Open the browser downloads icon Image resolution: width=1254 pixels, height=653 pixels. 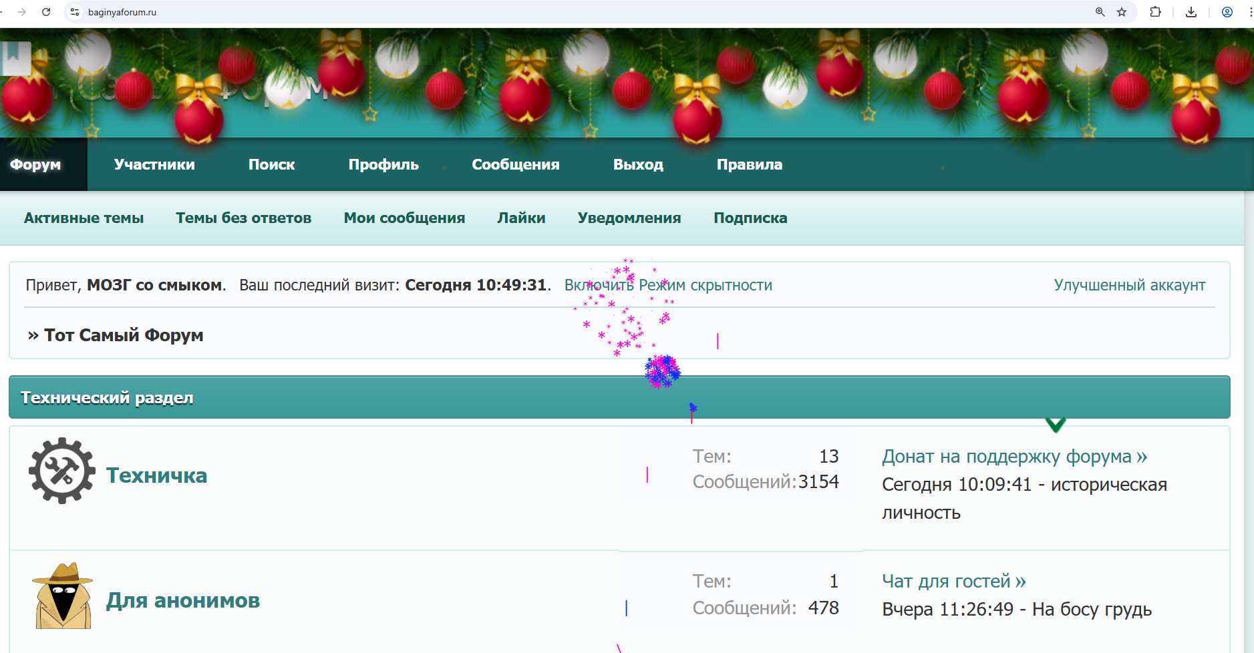(x=1191, y=12)
